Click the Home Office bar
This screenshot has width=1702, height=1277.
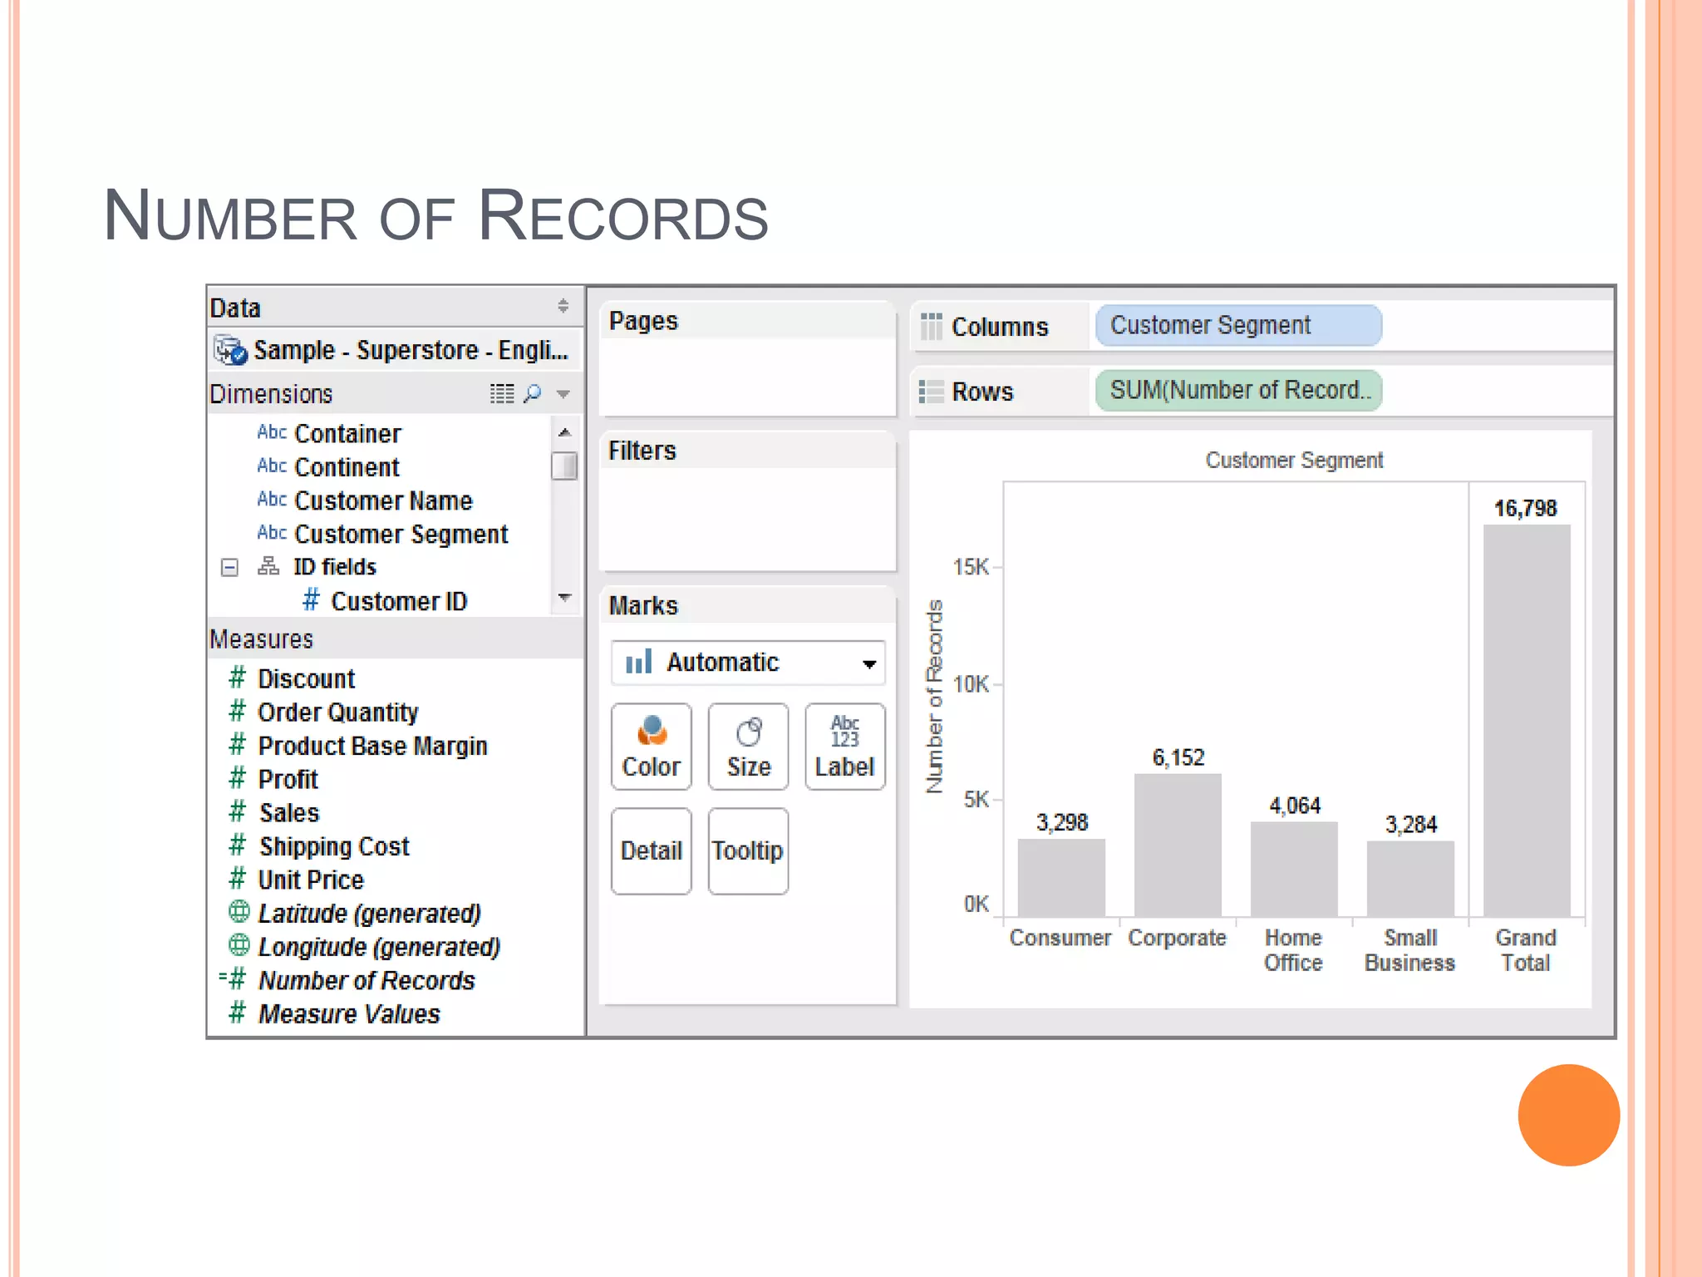tap(1294, 870)
